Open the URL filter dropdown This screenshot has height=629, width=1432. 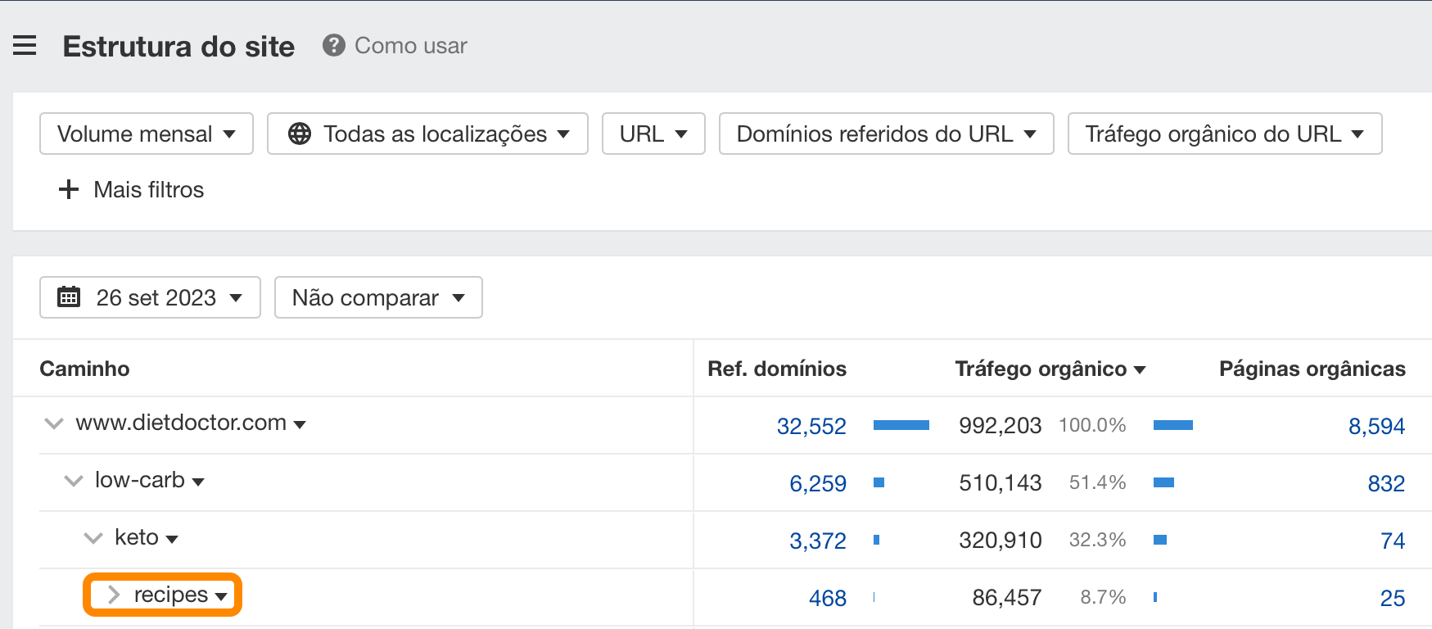[653, 133]
